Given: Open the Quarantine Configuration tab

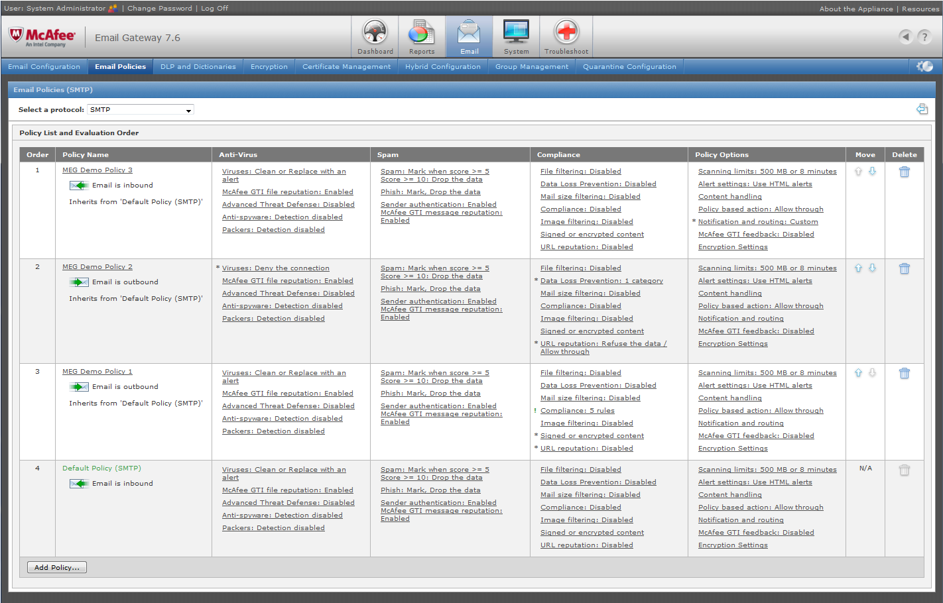Looking at the screenshot, I should point(629,66).
